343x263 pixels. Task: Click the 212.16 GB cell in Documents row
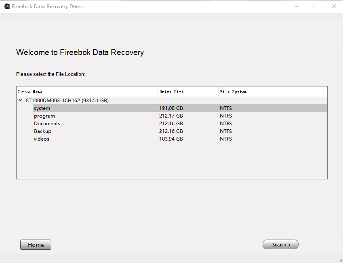click(x=171, y=123)
